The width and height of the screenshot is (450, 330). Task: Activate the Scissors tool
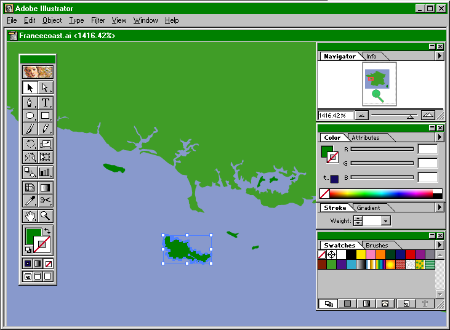[46, 201]
